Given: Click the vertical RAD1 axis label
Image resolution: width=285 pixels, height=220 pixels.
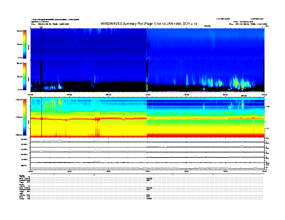Looking at the screenshot, I should pos(28,79).
